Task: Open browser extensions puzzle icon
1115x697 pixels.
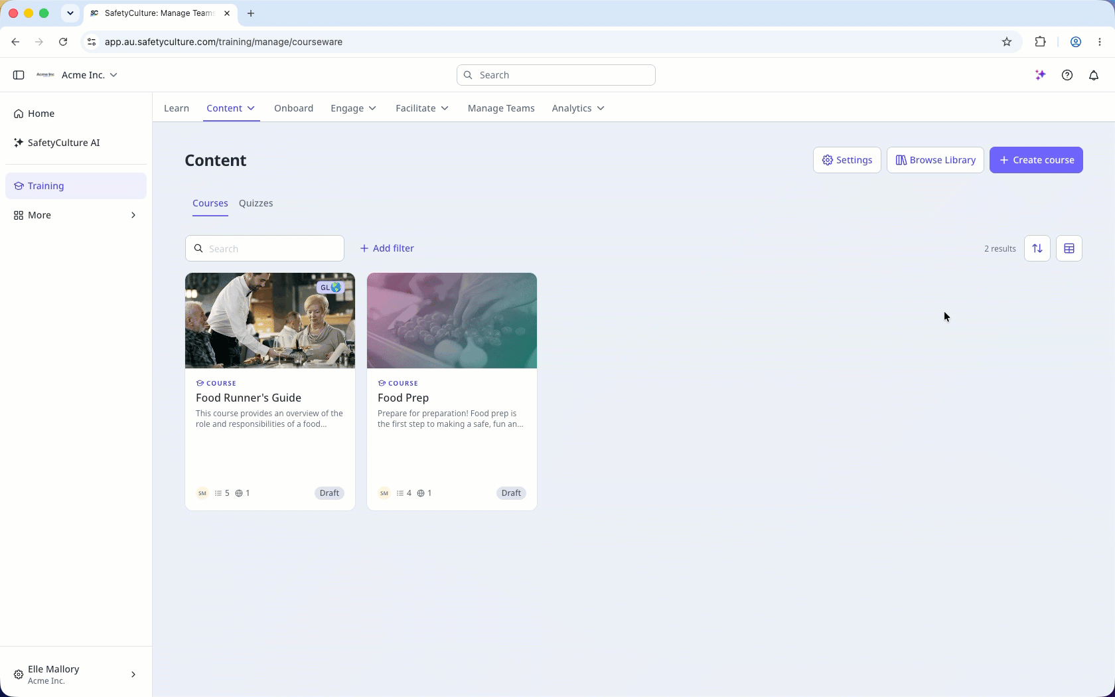Action: tap(1041, 42)
